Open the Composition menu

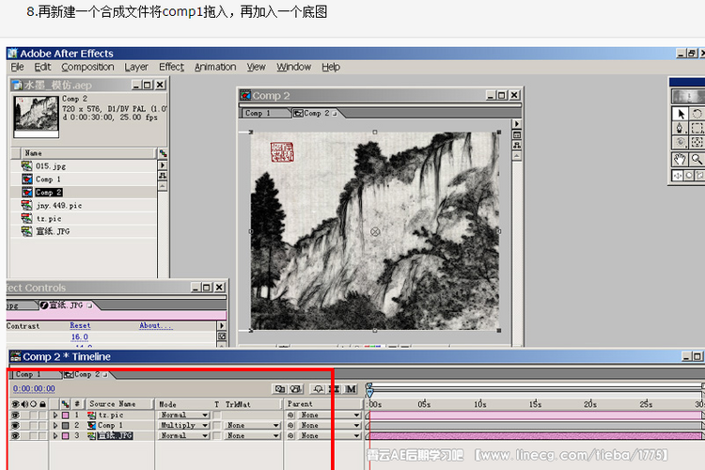[87, 67]
